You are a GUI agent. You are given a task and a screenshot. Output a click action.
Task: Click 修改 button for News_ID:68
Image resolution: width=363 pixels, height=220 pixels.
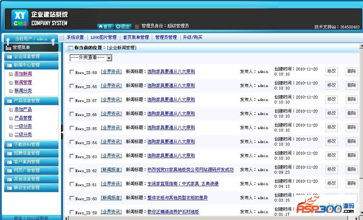click(x=331, y=85)
